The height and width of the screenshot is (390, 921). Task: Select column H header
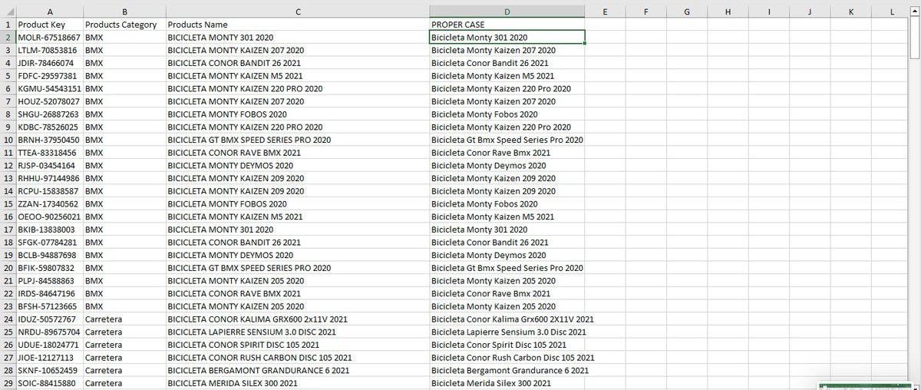click(728, 12)
